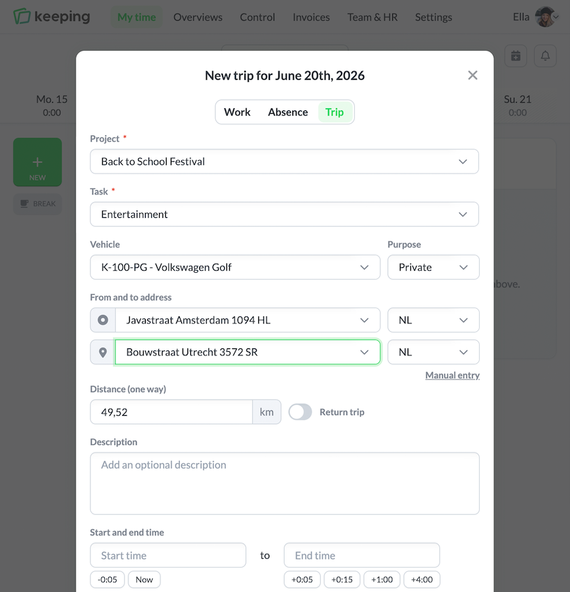Toggle the Return trip switch

[x=301, y=412]
